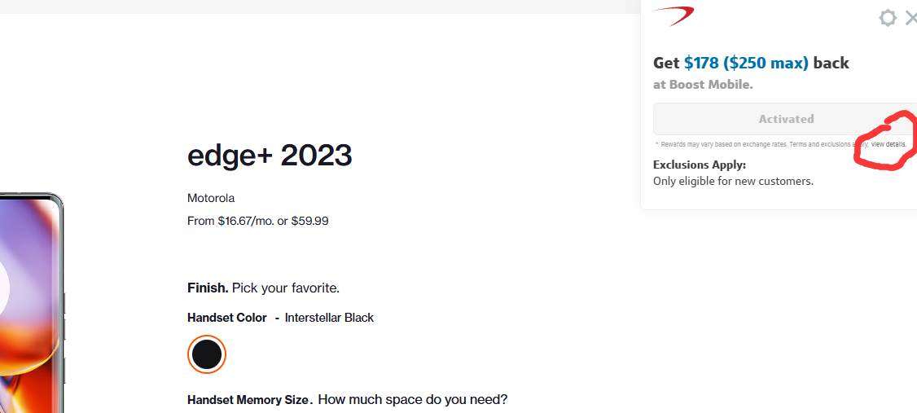The image size is (917, 413).
Task: Click Only eligible for new customers text
Action: click(x=733, y=182)
